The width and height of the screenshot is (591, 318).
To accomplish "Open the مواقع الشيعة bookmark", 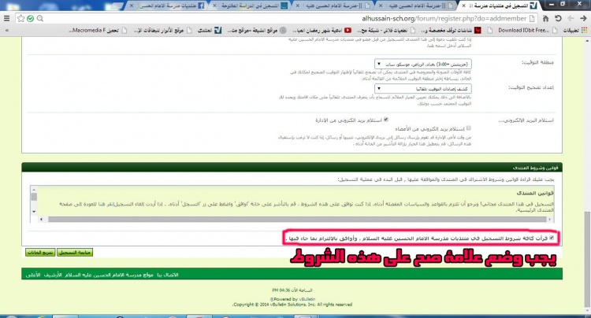I will [257, 31].
